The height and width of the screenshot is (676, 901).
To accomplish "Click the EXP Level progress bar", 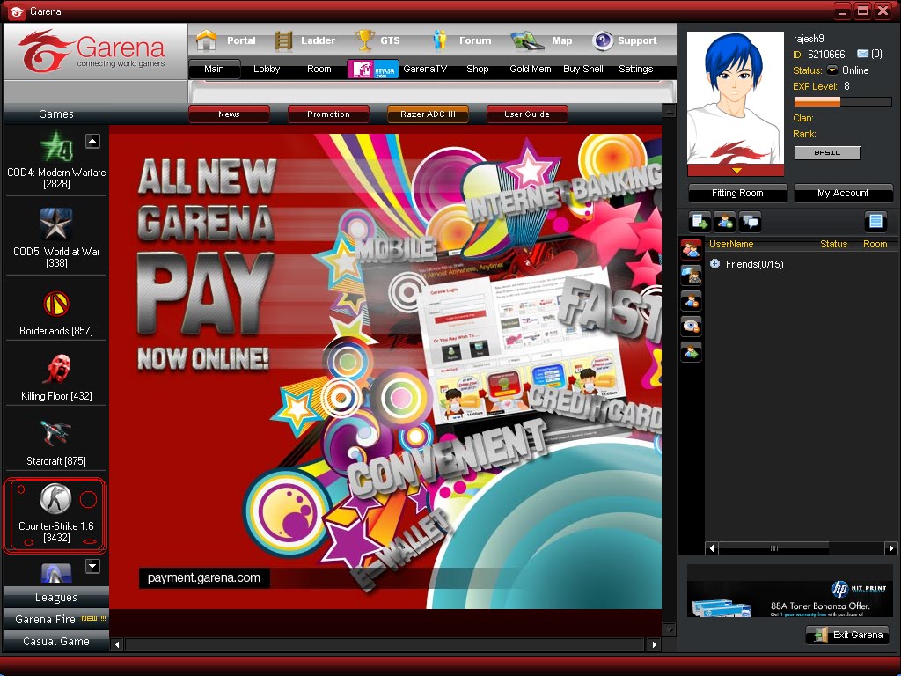I will click(x=842, y=102).
